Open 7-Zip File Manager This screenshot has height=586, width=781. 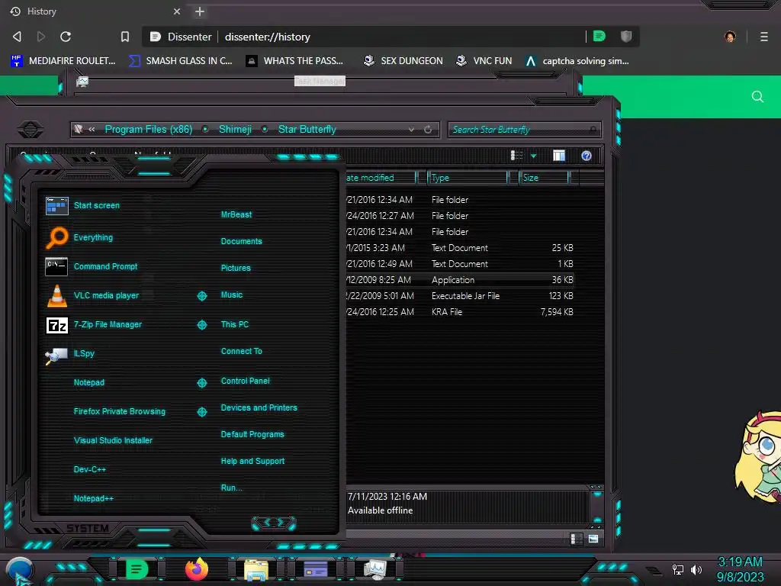coord(94,324)
